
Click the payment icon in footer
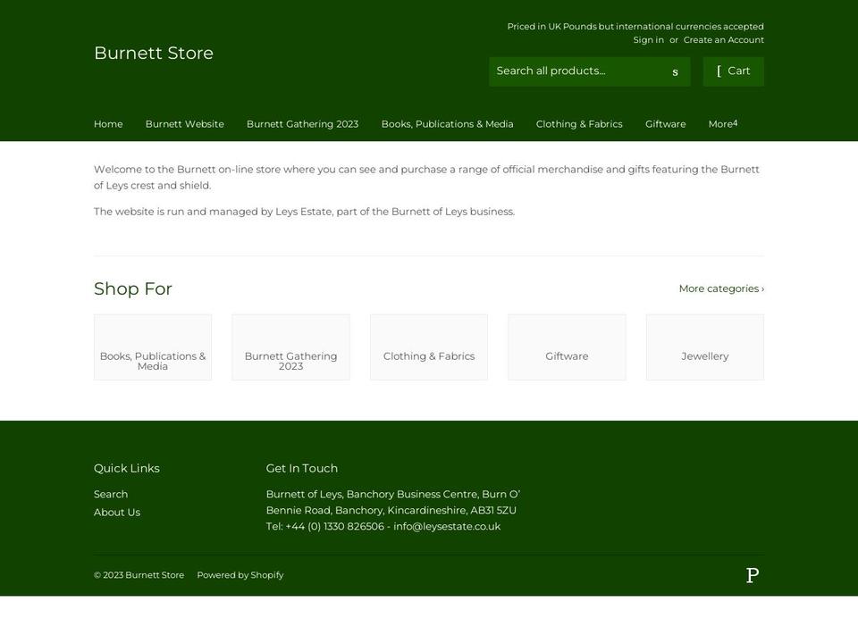(x=753, y=575)
